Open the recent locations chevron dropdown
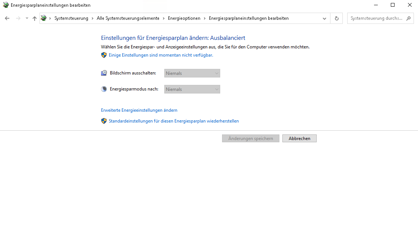This screenshot has height=235, width=418. coord(27,18)
